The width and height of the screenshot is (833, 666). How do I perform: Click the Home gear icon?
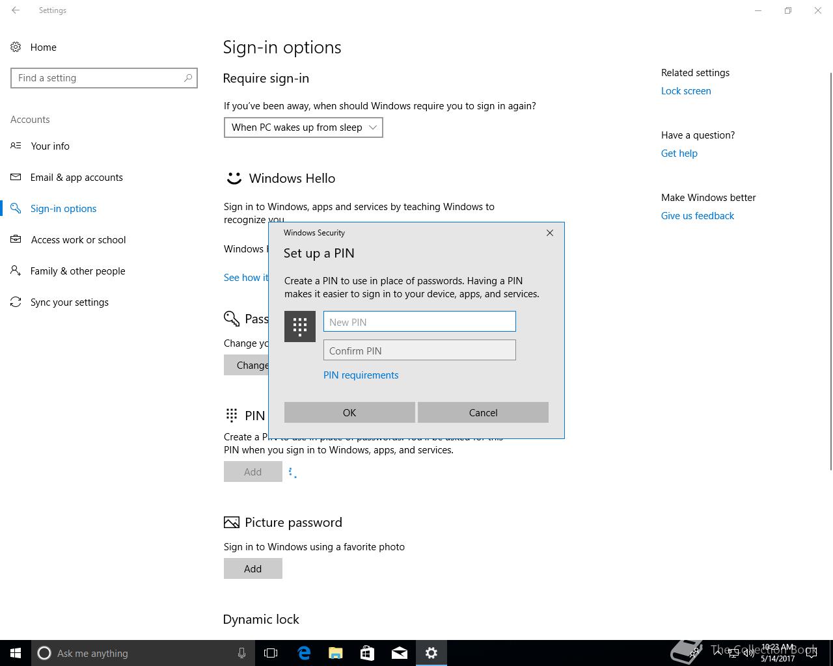[16, 47]
